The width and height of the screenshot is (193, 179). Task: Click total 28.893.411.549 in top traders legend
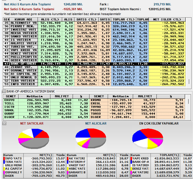(167, 162)
